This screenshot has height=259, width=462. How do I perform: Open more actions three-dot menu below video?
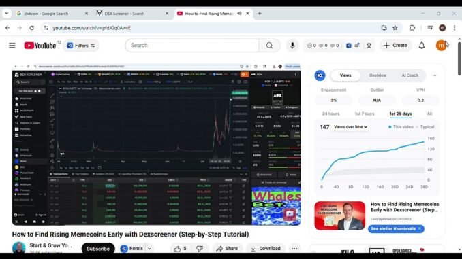[294, 249]
